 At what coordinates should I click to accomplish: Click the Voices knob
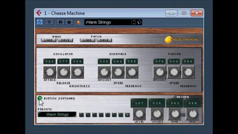(x=157, y=114)
